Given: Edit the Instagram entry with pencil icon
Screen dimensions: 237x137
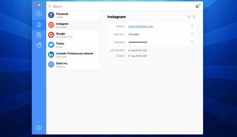Looking at the screenshot, I should [x=189, y=17].
